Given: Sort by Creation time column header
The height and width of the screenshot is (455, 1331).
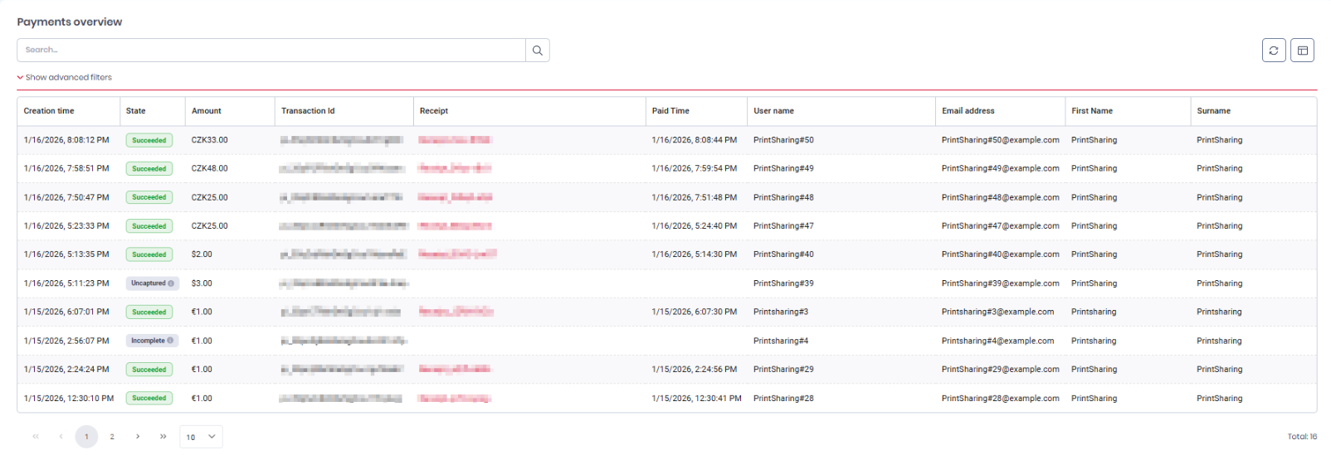Looking at the screenshot, I should 49,111.
